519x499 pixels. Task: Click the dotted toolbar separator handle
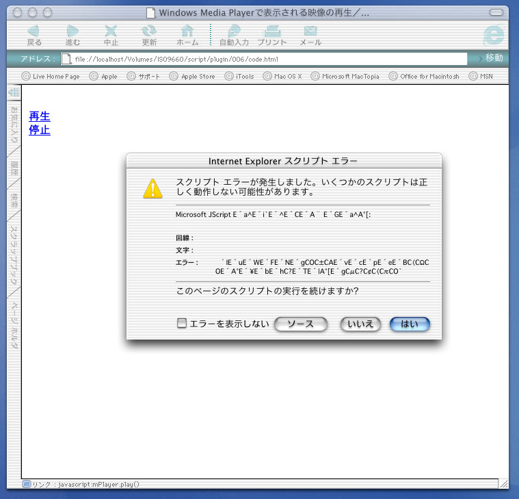point(210,34)
